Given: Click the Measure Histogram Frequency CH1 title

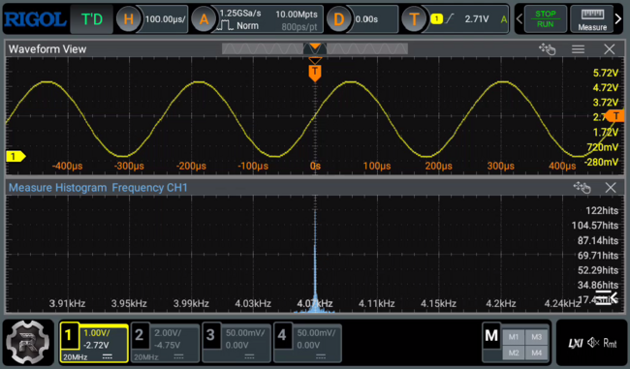Looking at the screenshot, I should pos(98,188).
